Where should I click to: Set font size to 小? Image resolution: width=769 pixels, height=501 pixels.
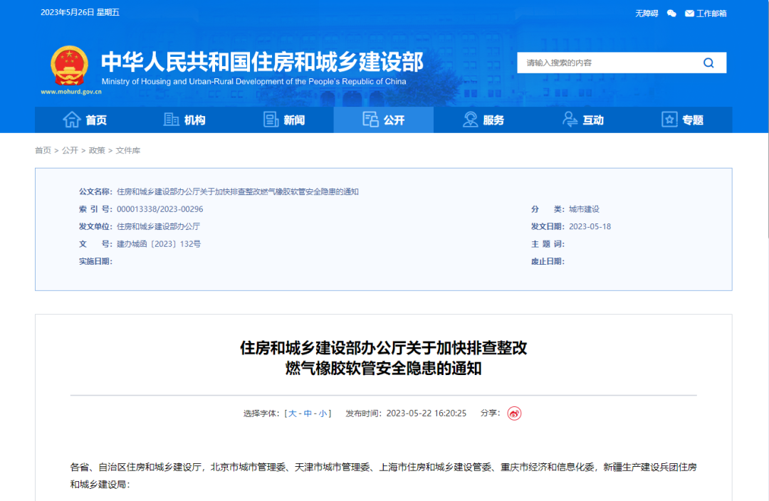pos(323,413)
